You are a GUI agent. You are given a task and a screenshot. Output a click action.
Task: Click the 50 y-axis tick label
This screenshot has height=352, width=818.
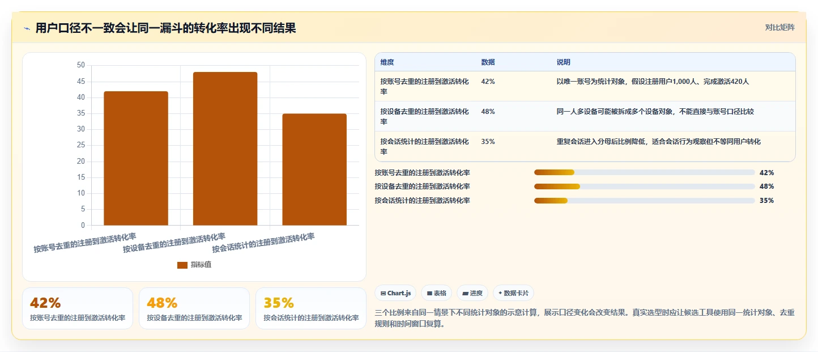tap(80, 65)
